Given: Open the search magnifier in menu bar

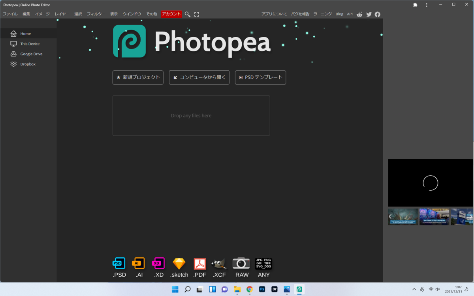Looking at the screenshot, I should (188, 14).
